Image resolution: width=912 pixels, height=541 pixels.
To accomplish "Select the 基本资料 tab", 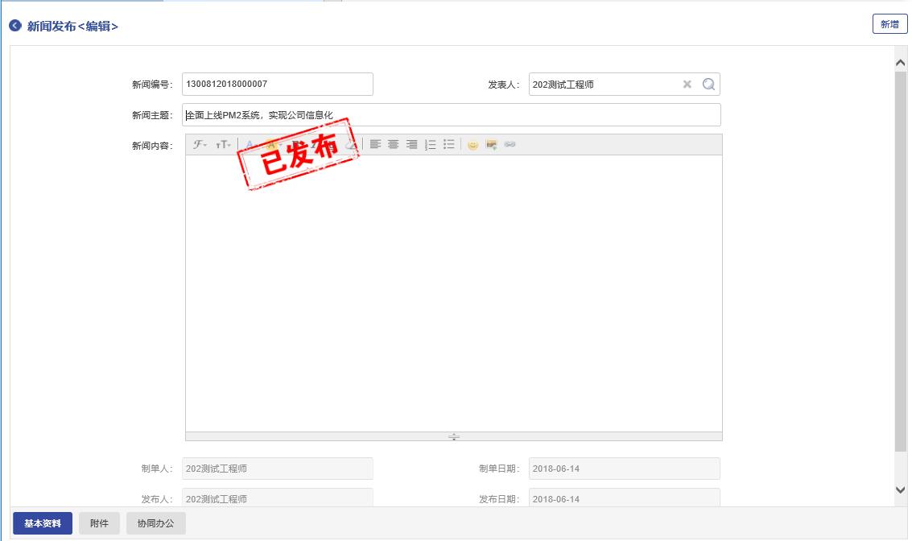I will coord(43,523).
